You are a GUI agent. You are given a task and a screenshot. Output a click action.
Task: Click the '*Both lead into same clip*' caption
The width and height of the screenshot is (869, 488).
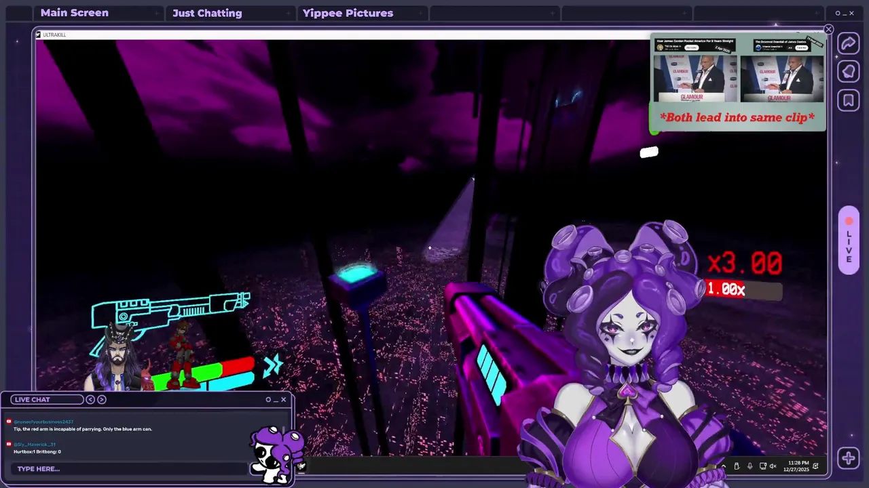(x=737, y=117)
